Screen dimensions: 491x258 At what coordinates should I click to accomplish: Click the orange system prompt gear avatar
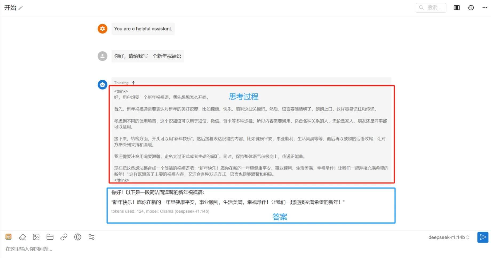(x=102, y=29)
